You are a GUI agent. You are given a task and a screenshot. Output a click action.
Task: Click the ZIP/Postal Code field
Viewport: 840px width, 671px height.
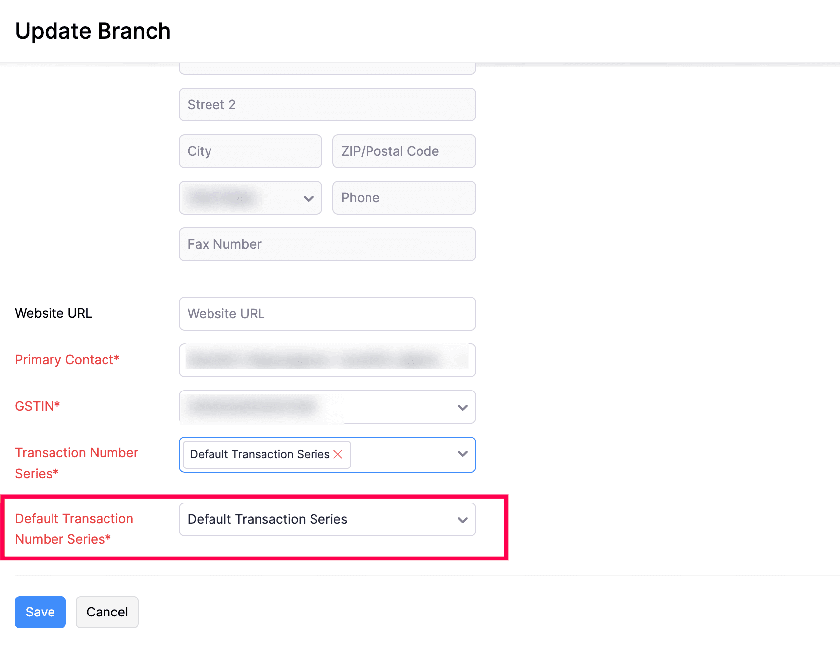click(404, 151)
